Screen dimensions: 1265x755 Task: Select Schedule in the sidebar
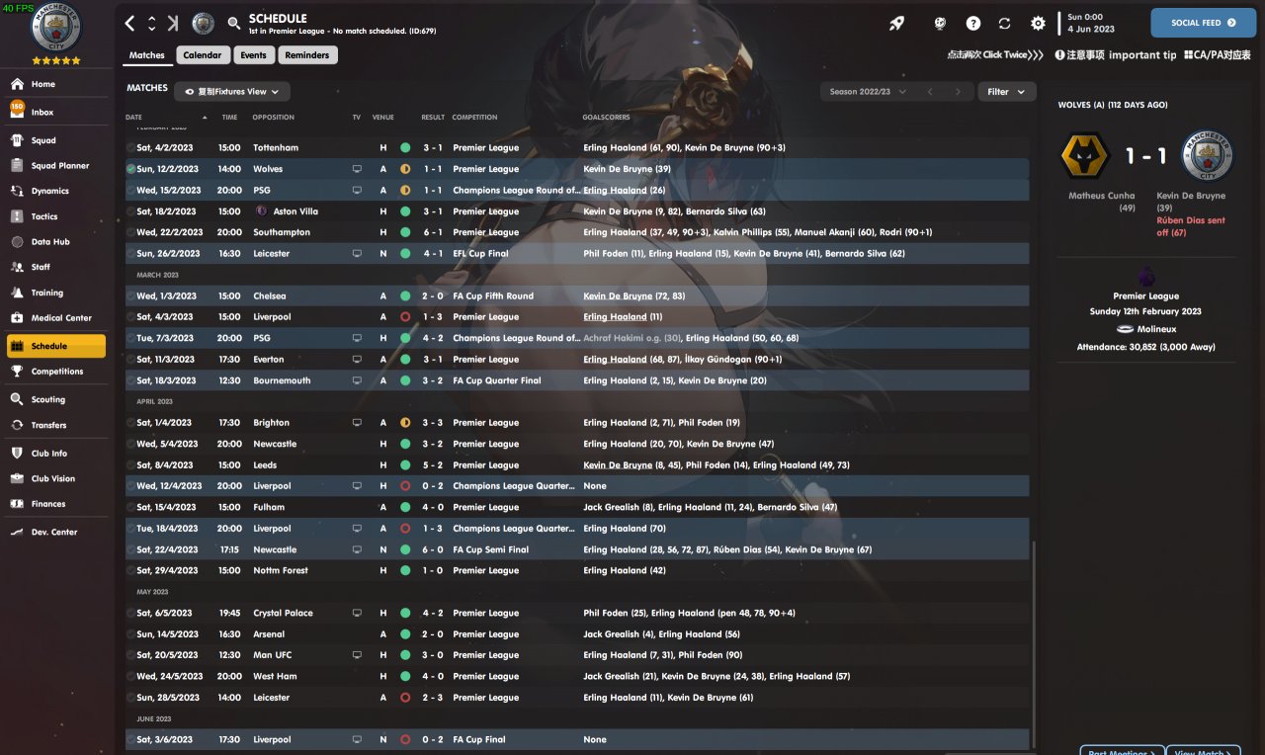coord(55,346)
